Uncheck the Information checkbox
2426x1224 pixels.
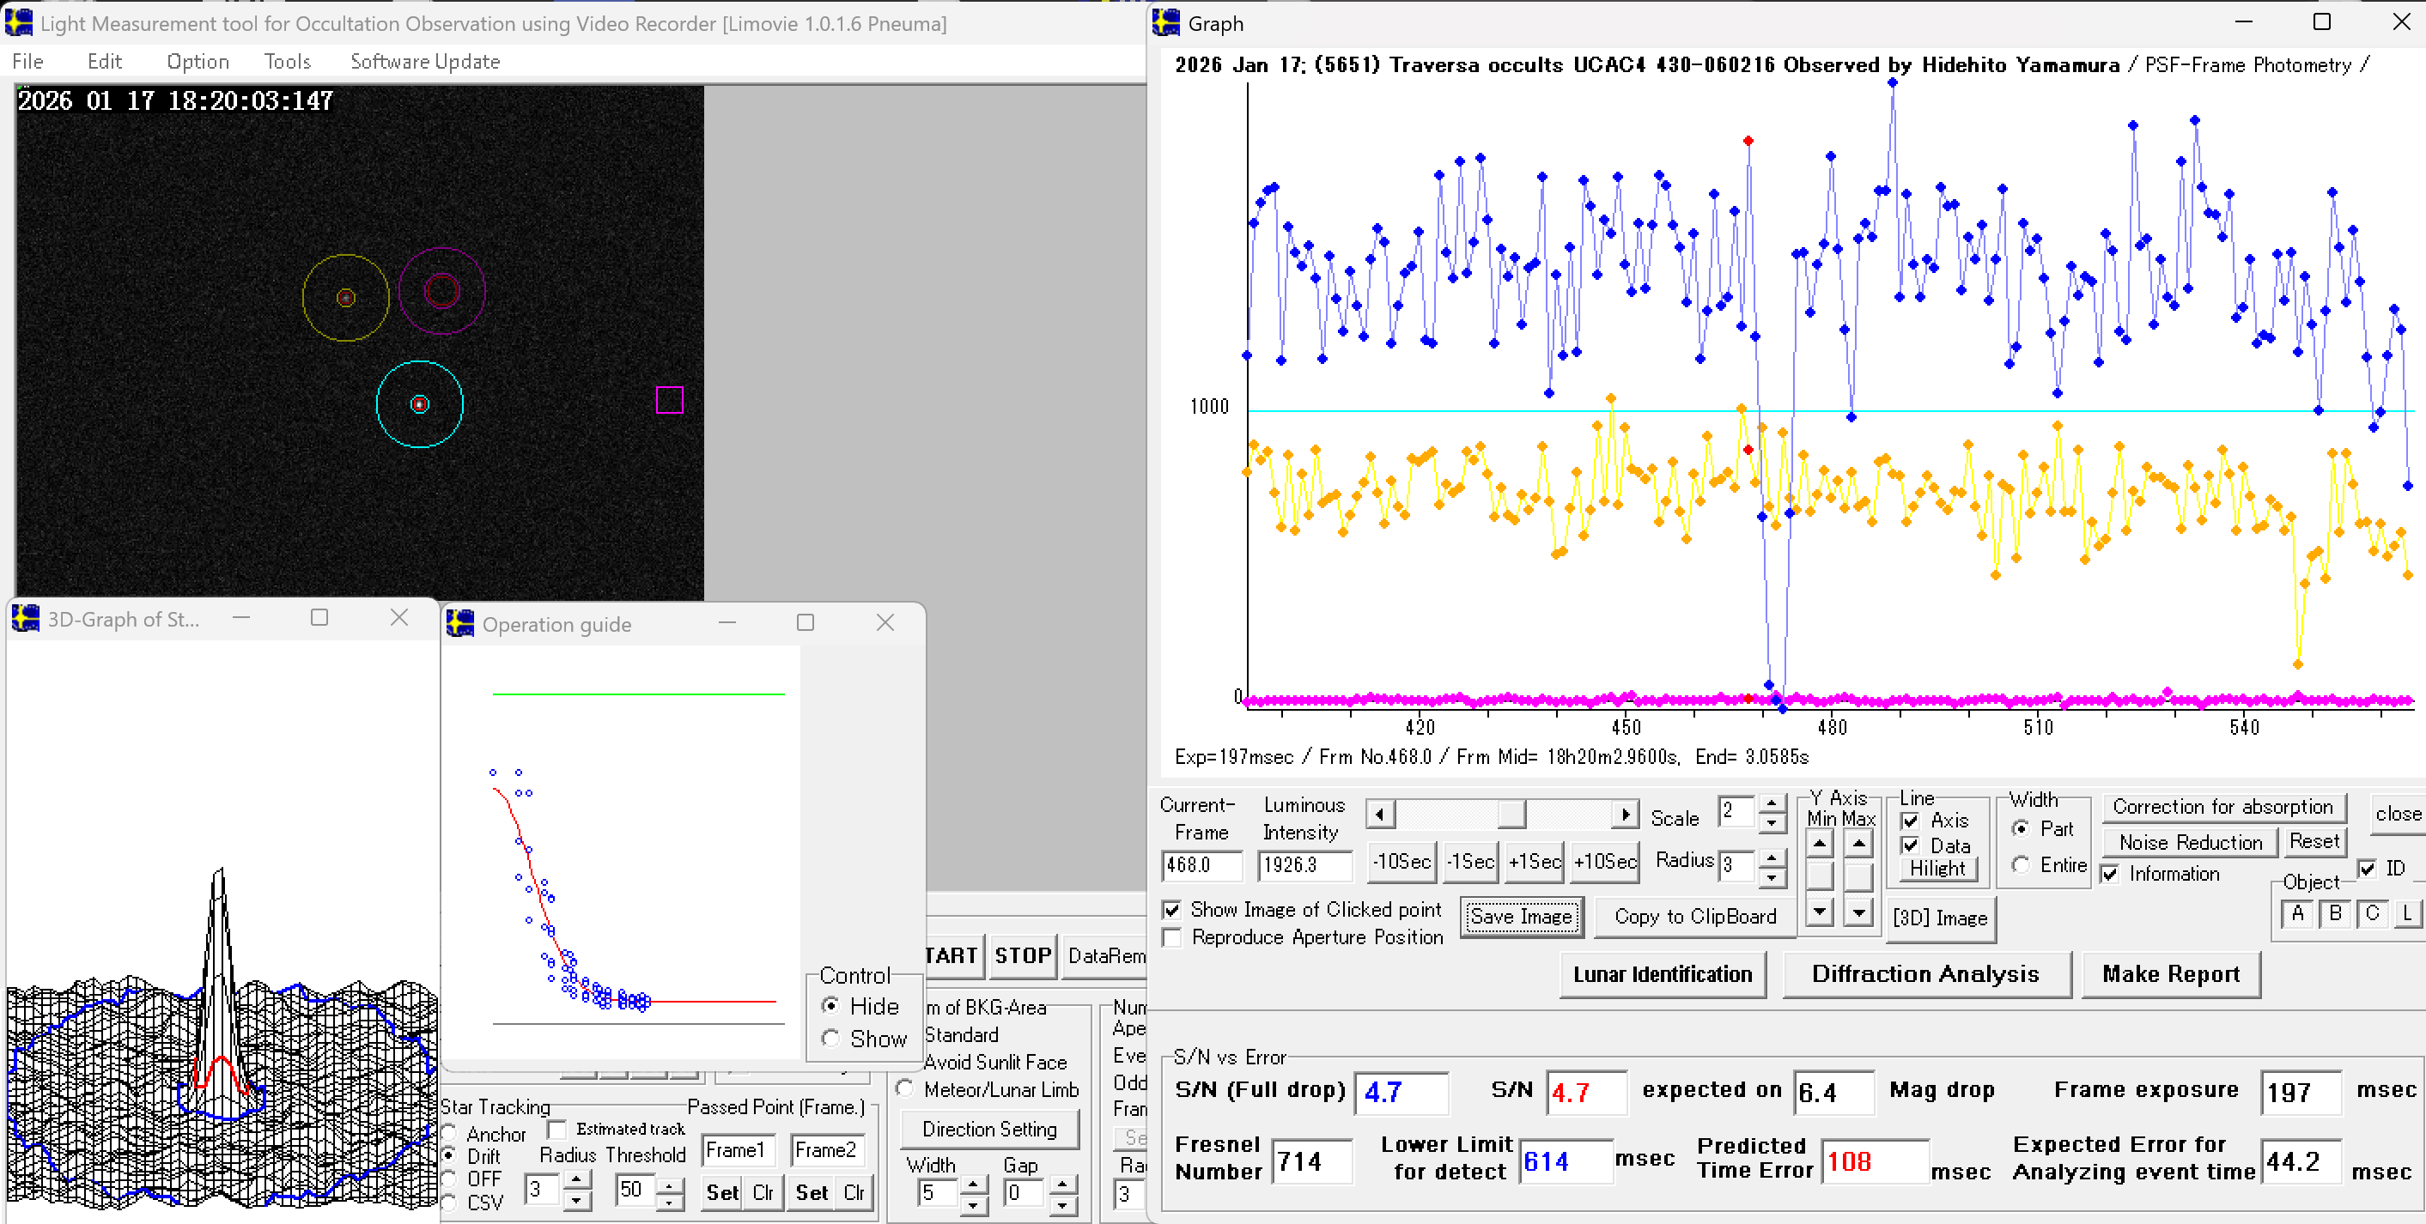(2111, 874)
